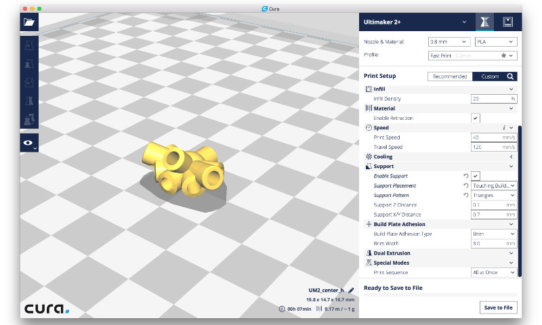The image size is (542, 325).
Task: Click the UM2_center_h job name
Action: pos(326,290)
